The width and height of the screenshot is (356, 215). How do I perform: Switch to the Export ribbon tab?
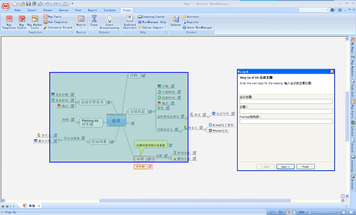pos(92,10)
